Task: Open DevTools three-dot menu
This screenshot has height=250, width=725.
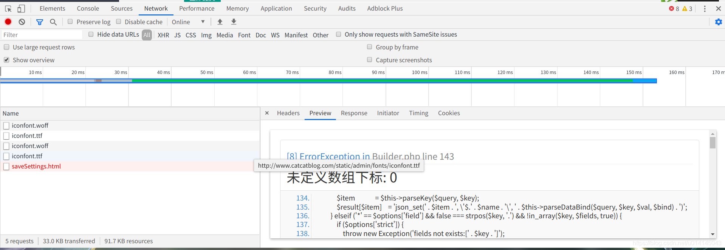Action: click(705, 8)
